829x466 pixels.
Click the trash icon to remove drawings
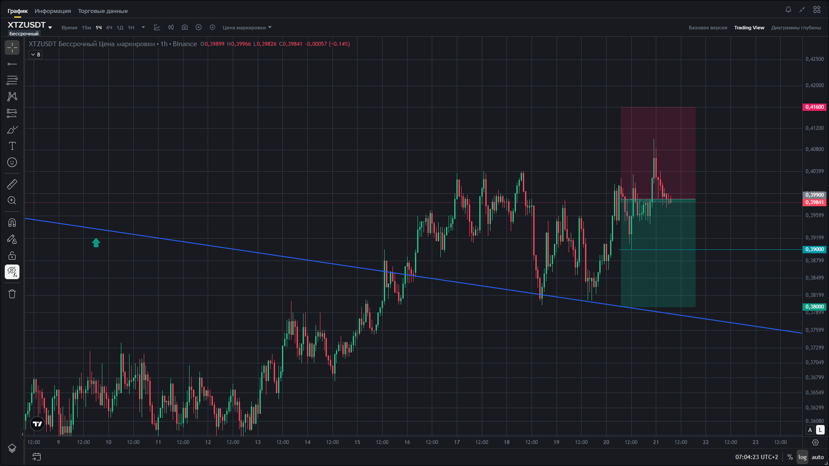click(12, 294)
